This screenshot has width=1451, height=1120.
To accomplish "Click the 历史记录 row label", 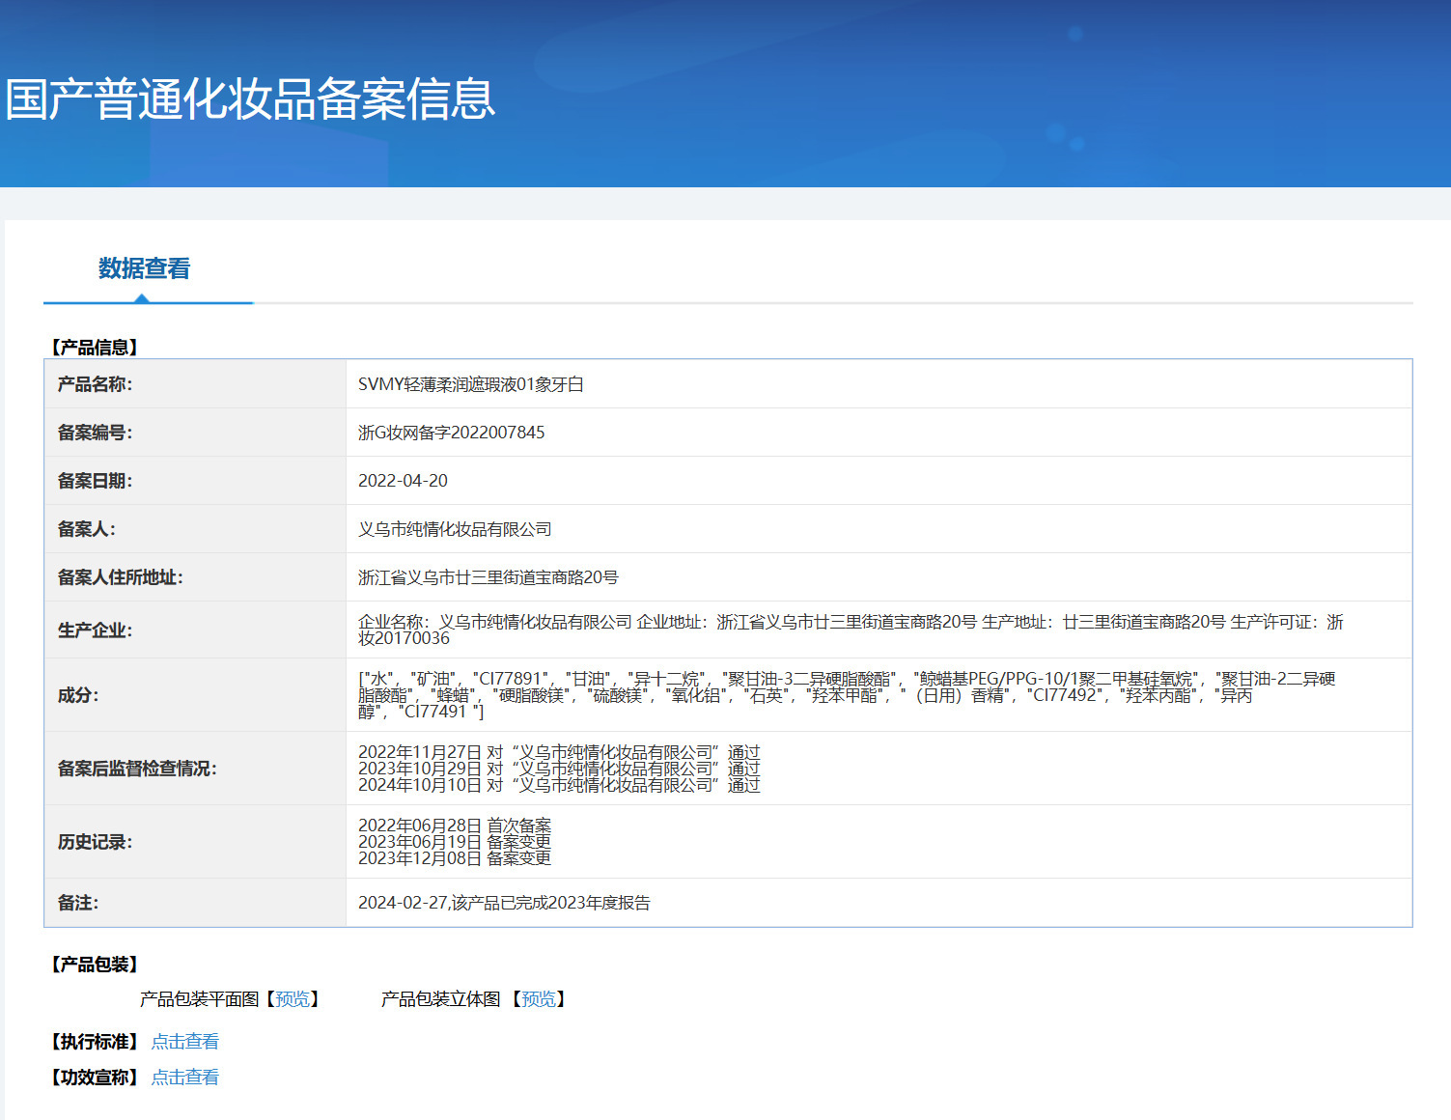I will point(95,842).
